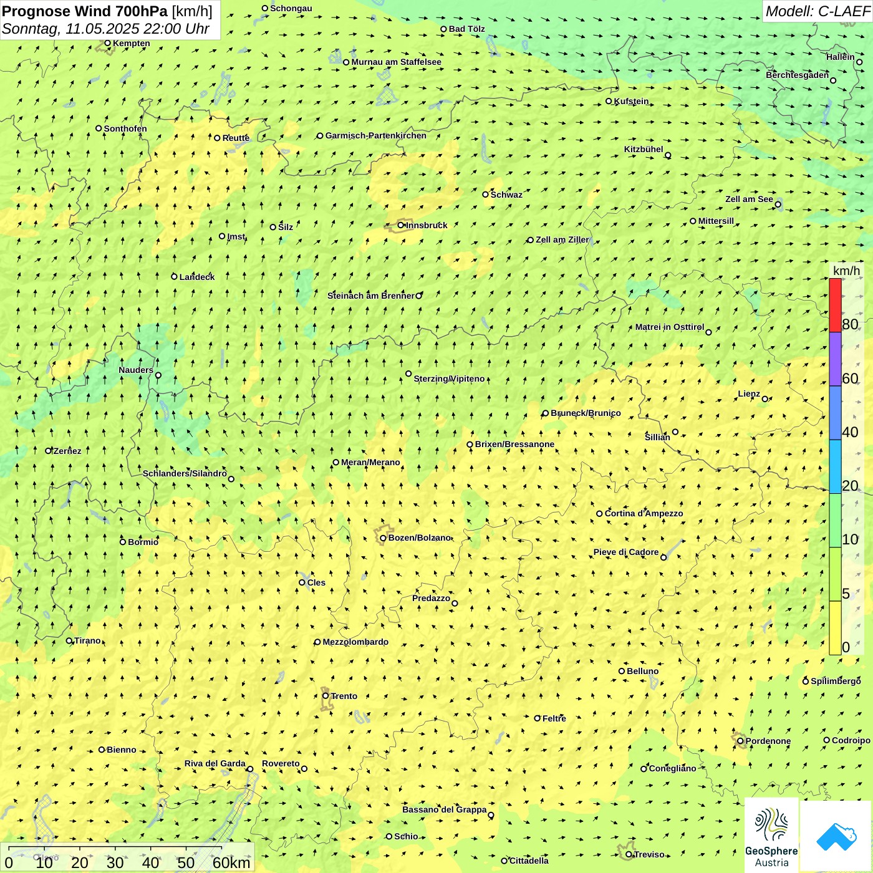Click the Sonthofen label
This screenshot has height=873, width=873.
(x=125, y=128)
